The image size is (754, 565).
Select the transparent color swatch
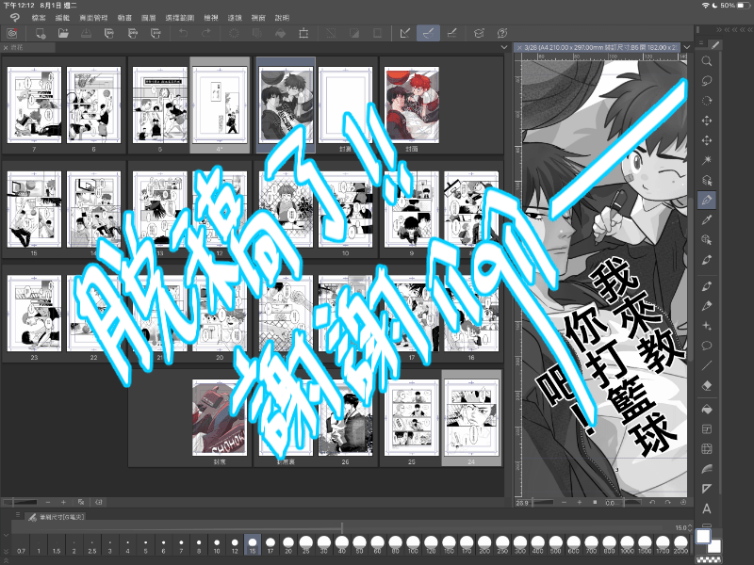coord(709,559)
